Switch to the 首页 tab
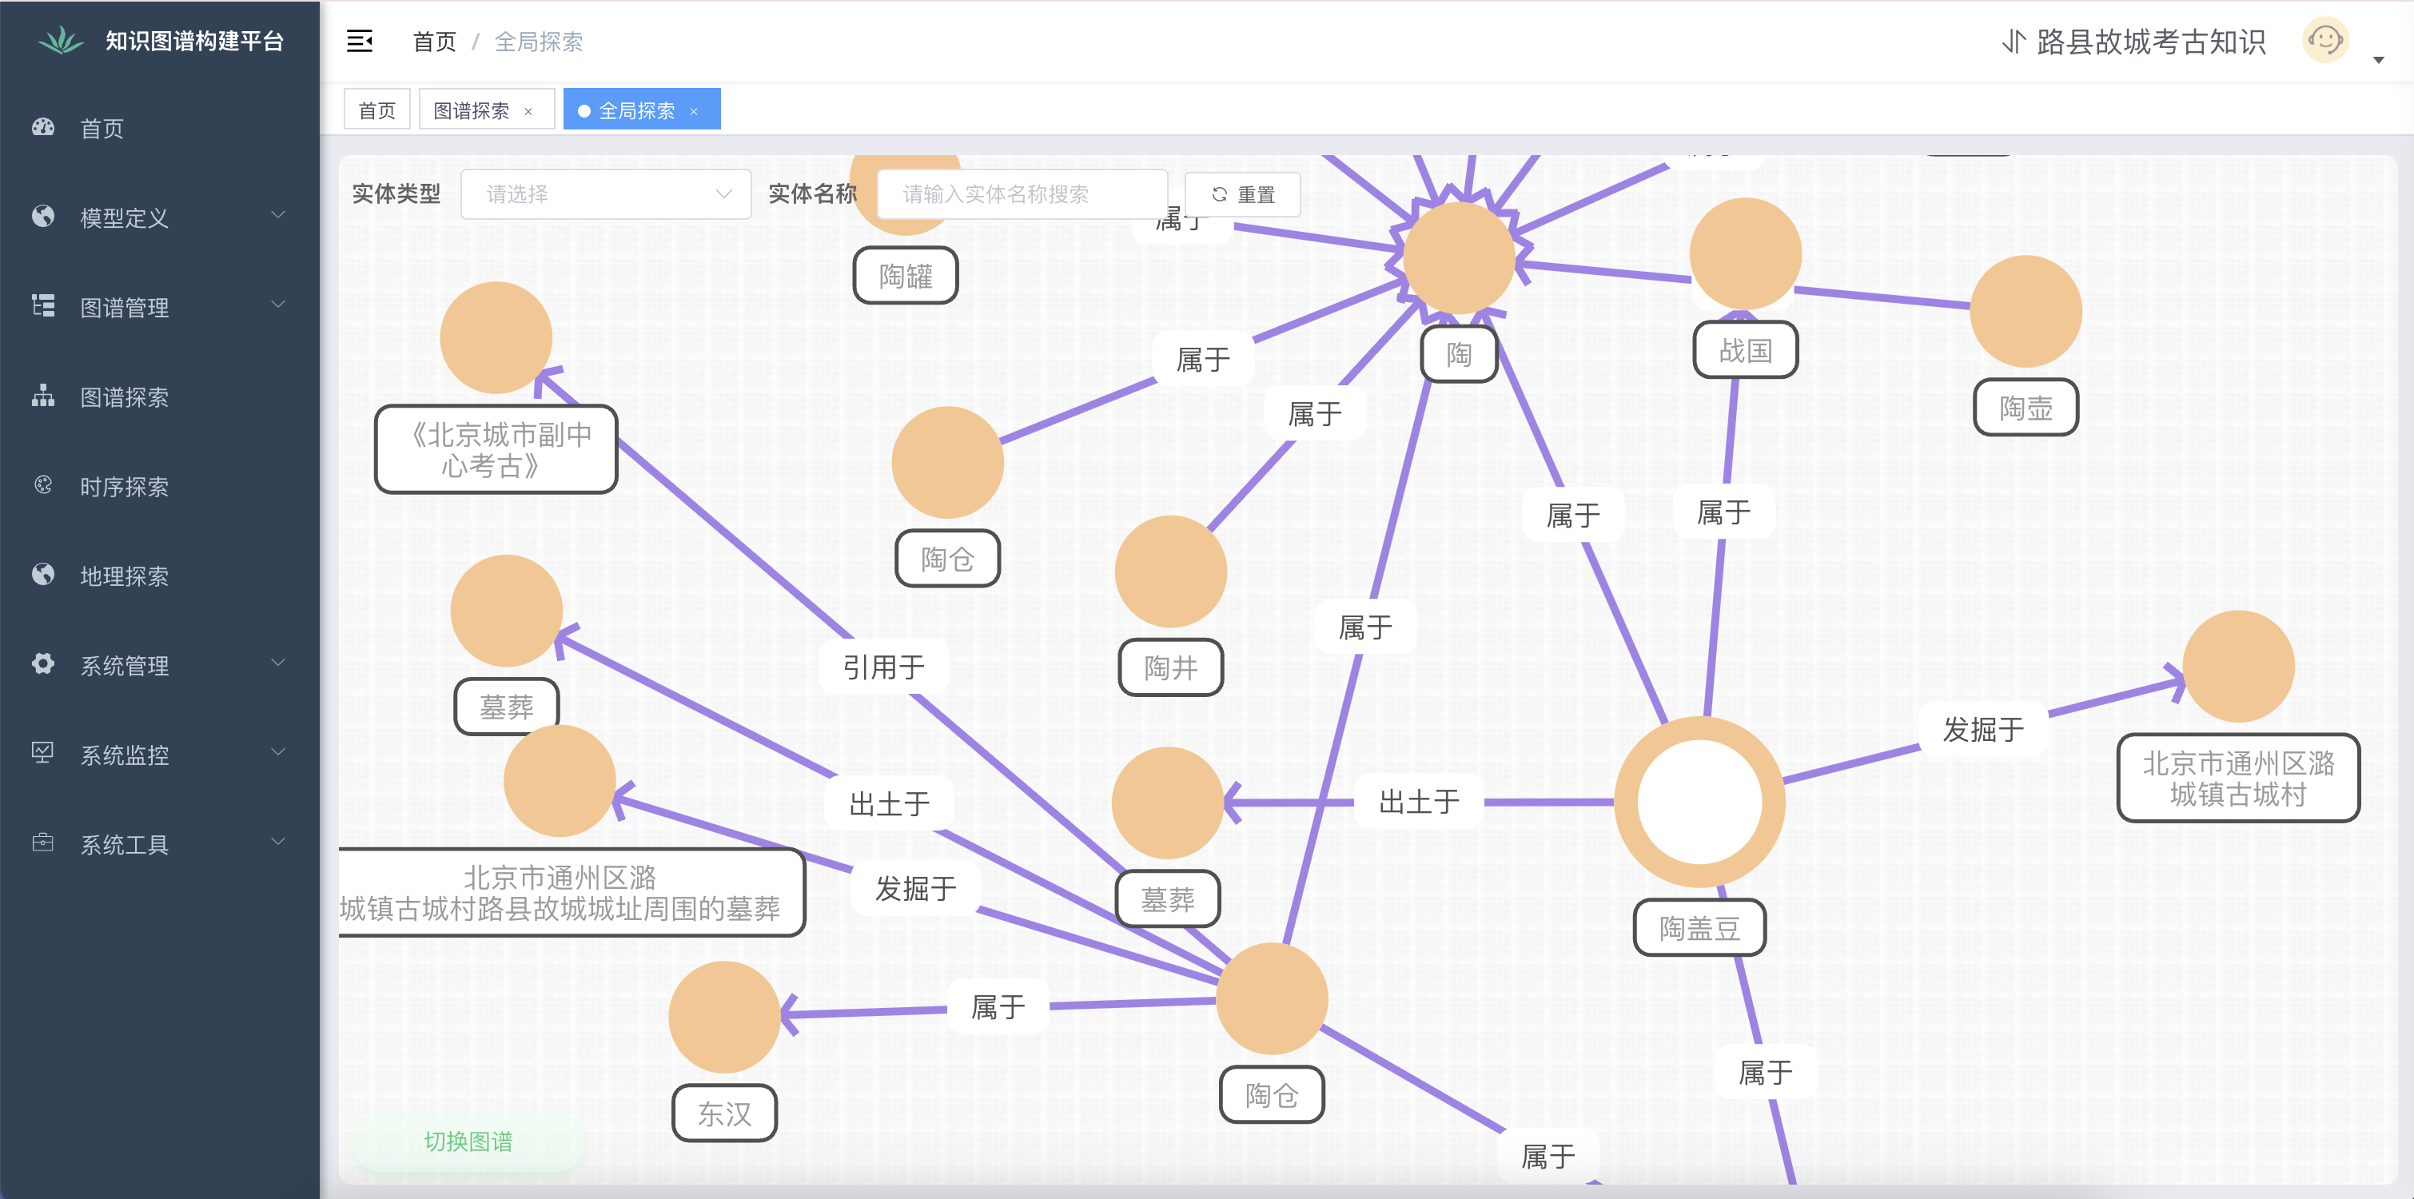This screenshot has height=1199, width=2414. pos(376,110)
